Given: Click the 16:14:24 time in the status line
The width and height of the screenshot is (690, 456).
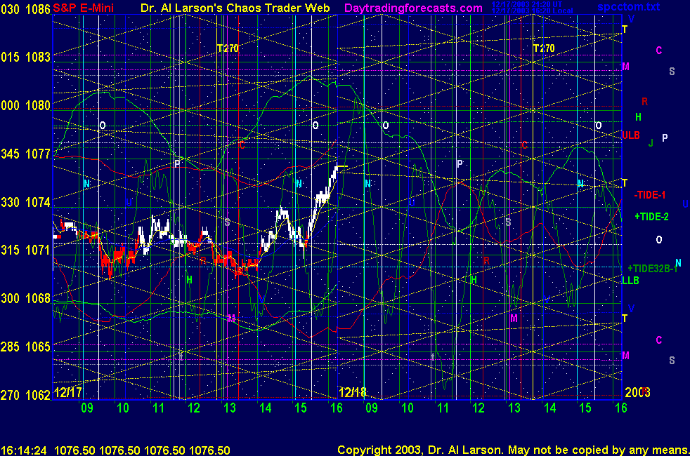Looking at the screenshot, I should pos(24,450).
